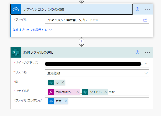Click the SharePoint icon on the ID token
Screen dimensions: 161x116
51,82
